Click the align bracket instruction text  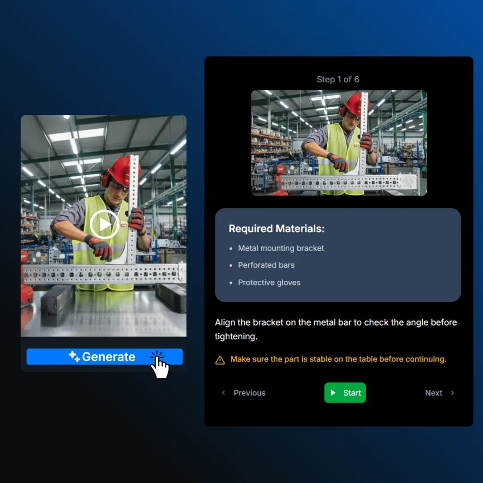[335, 329]
